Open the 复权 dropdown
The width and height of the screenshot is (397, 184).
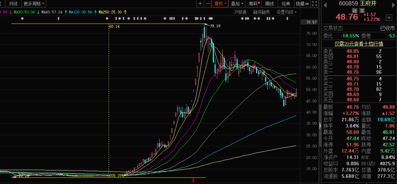(220, 4)
